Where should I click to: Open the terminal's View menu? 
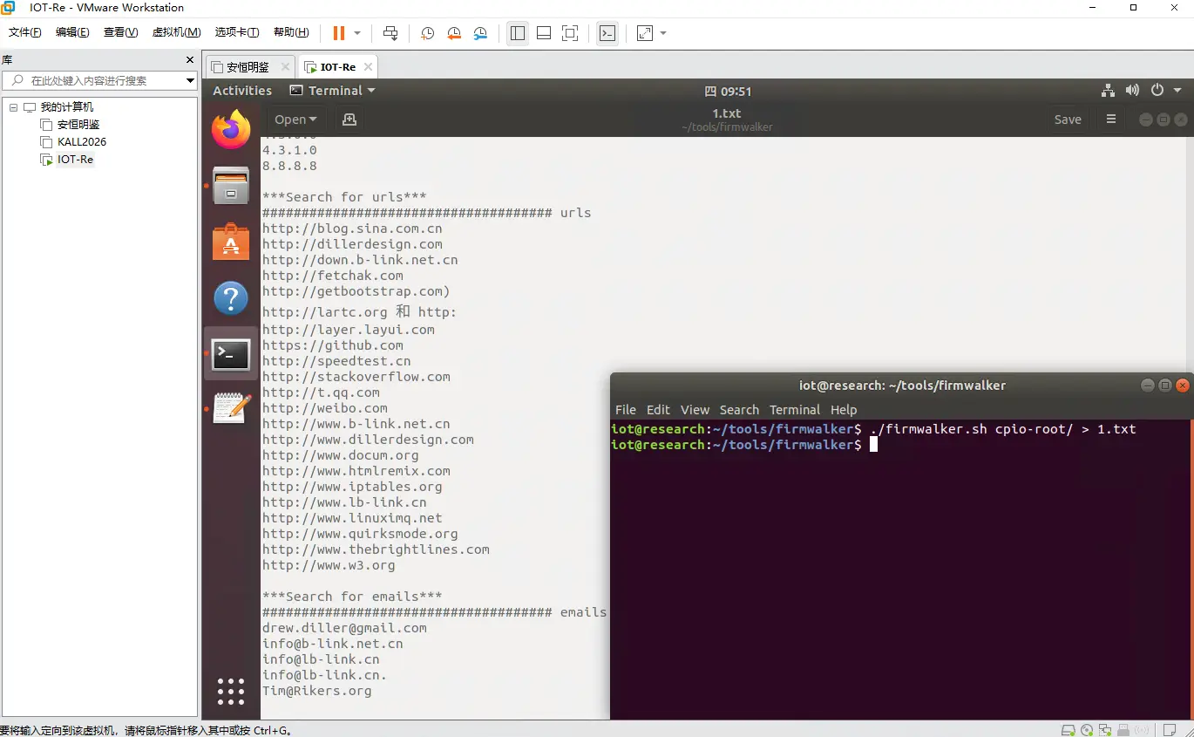pyautogui.click(x=695, y=410)
